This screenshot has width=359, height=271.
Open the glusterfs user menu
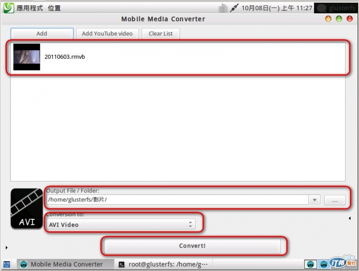coord(336,8)
